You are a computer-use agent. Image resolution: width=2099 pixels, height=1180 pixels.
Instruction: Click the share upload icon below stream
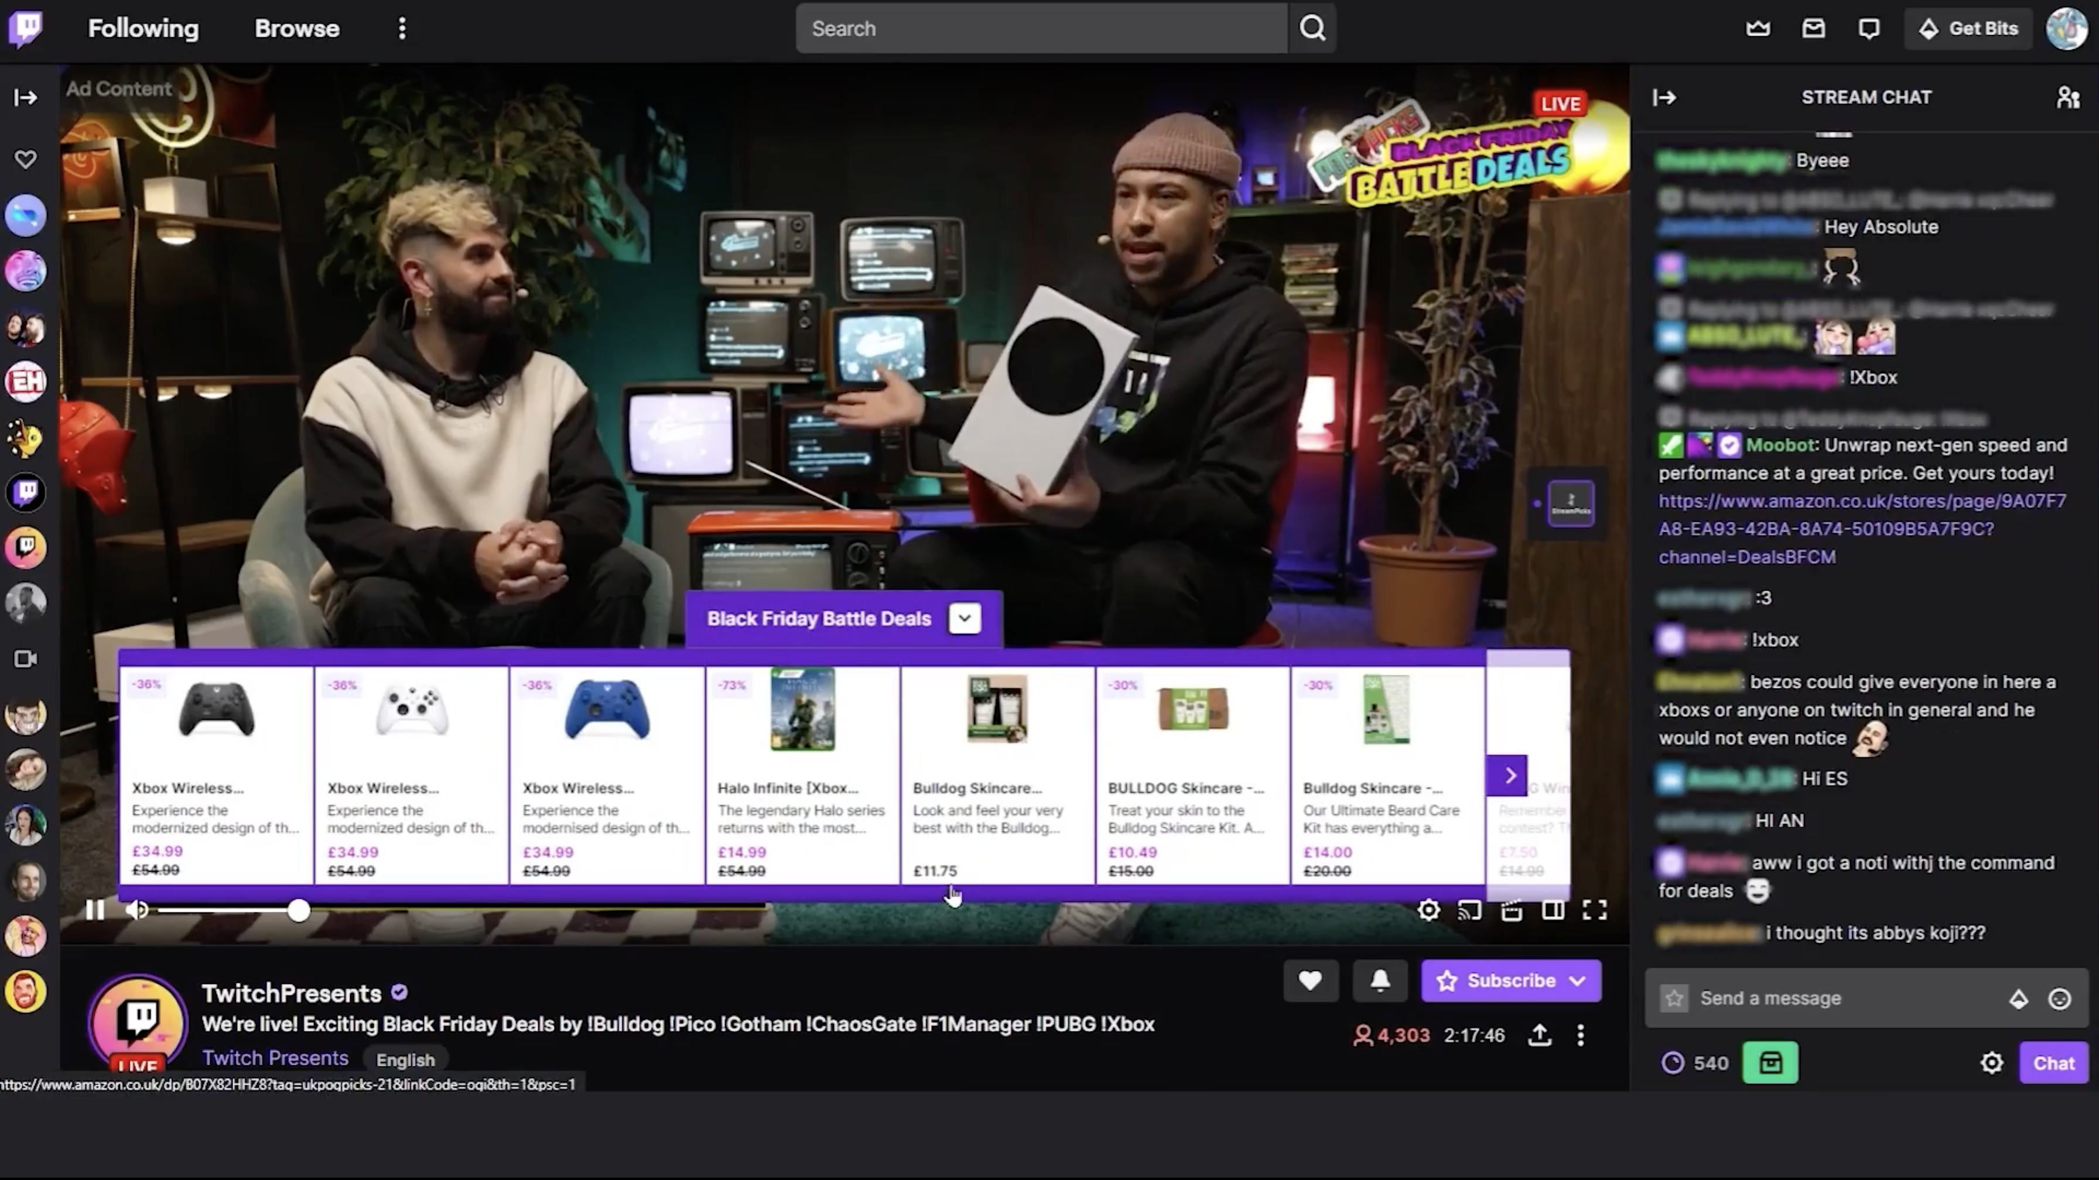click(1539, 1035)
